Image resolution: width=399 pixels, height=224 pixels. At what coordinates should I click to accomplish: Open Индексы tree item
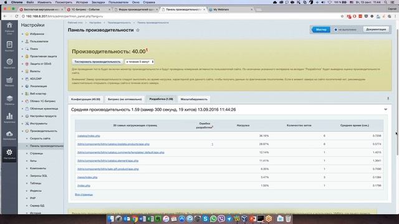tap(36, 191)
